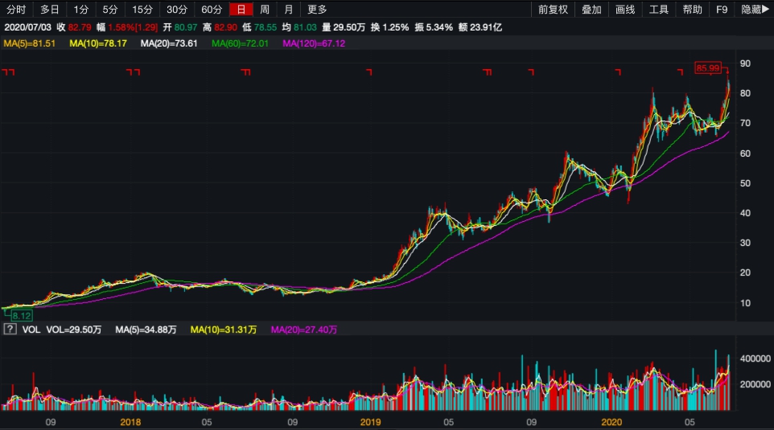Viewport: 774px width, 430px height.
Task: Open the 帮助 menu
Action: point(692,10)
